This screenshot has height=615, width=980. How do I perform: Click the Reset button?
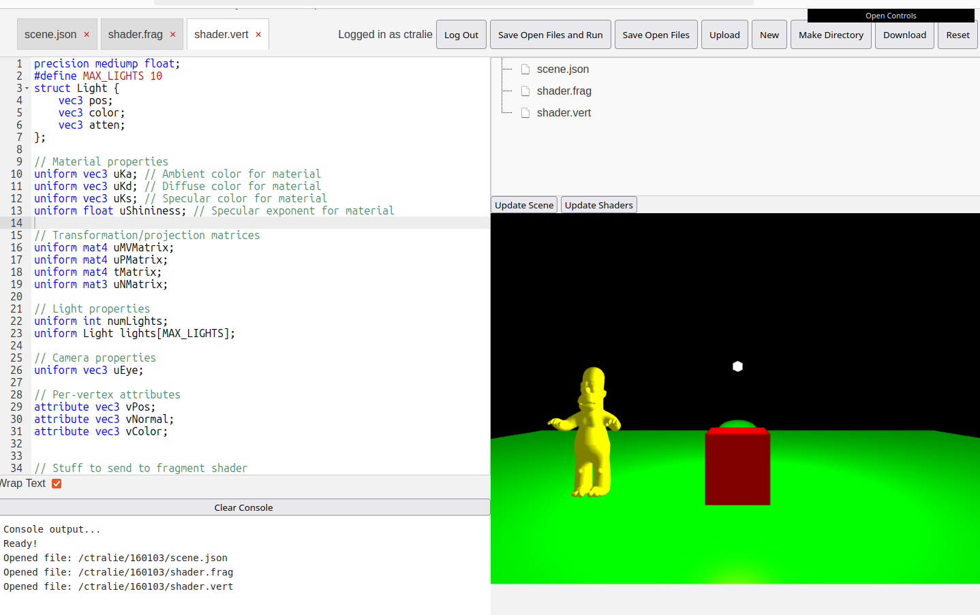(958, 35)
